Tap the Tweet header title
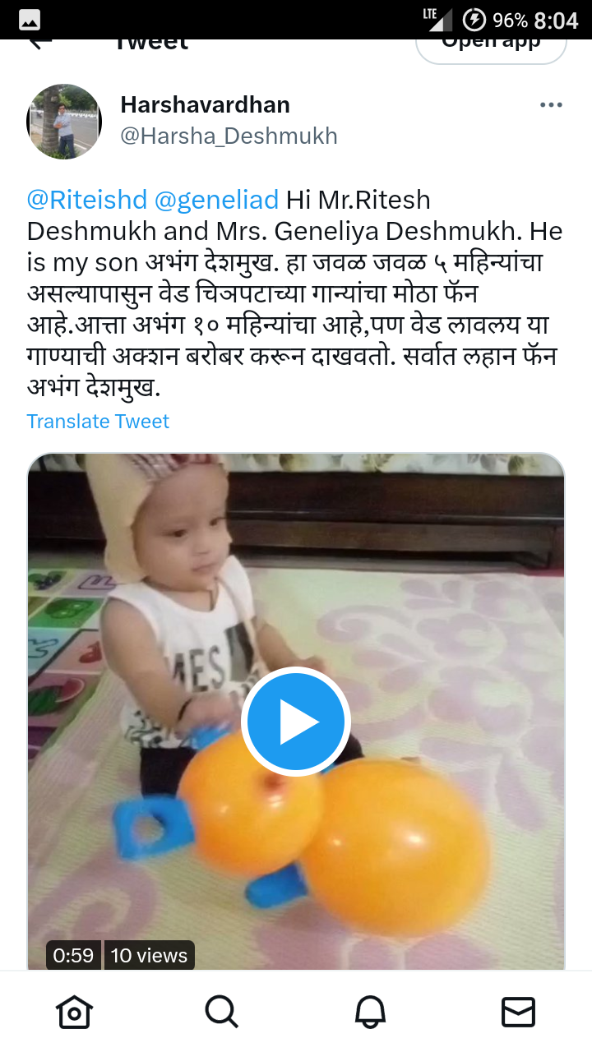Viewport: 592px width, 1052px height. [150, 44]
